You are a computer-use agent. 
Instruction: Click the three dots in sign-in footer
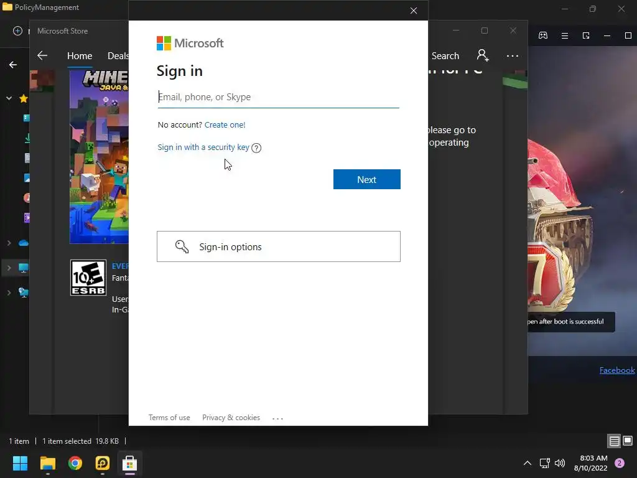pyautogui.click(x=278, y=418)
